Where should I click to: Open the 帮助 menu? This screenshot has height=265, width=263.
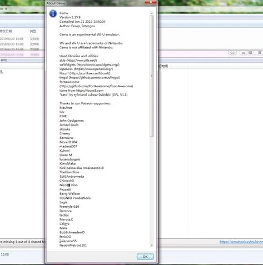4,60
